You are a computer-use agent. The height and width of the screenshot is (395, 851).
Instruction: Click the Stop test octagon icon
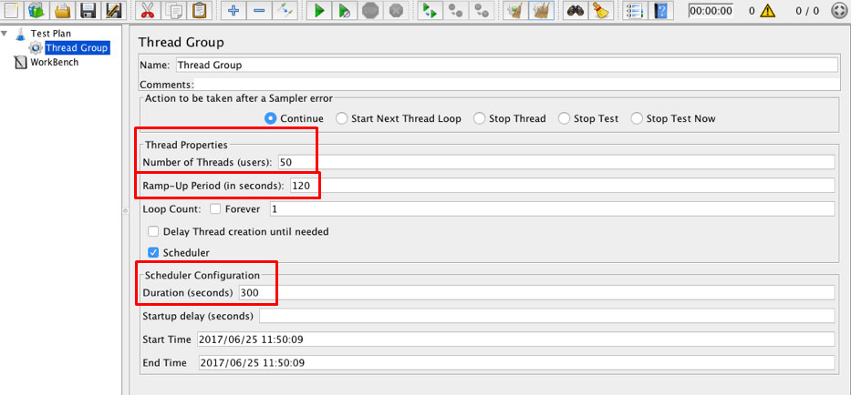tap(370, 10)
